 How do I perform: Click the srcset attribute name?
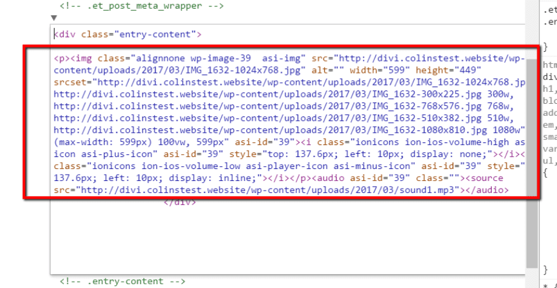[x=70, y=82]
